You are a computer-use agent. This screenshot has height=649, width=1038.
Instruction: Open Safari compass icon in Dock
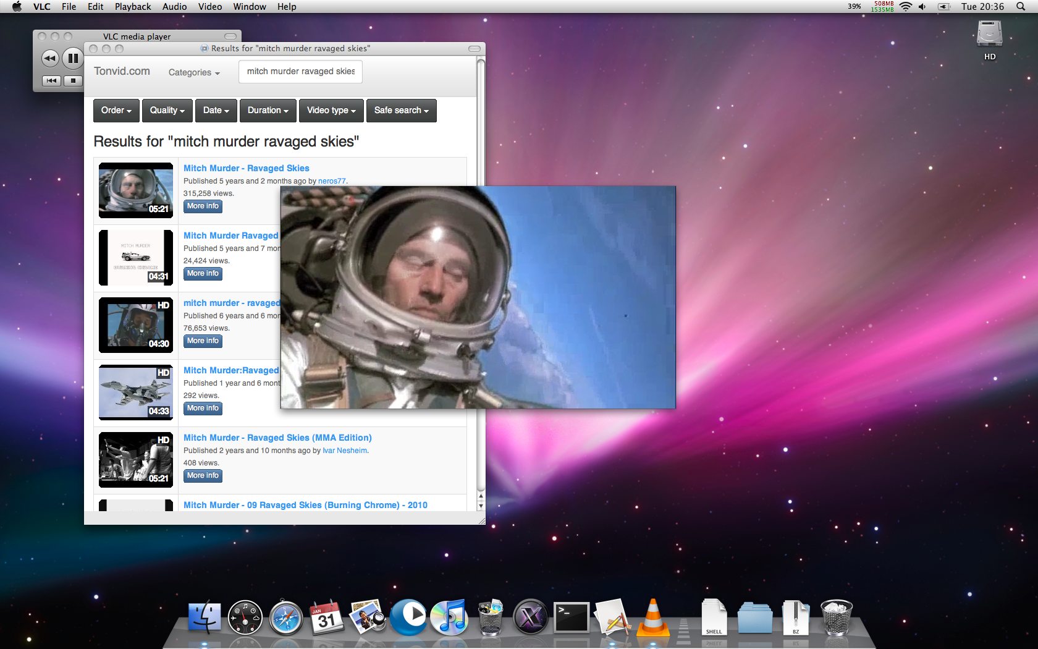point(286,617)
